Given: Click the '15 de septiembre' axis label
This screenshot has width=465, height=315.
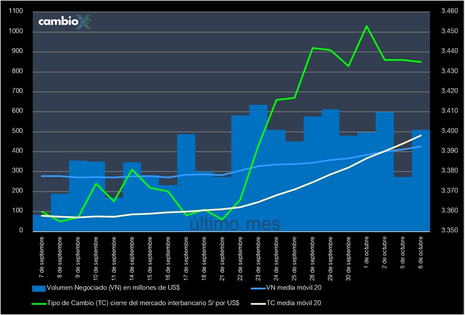Looking at the screenshot, I should 150,258.
